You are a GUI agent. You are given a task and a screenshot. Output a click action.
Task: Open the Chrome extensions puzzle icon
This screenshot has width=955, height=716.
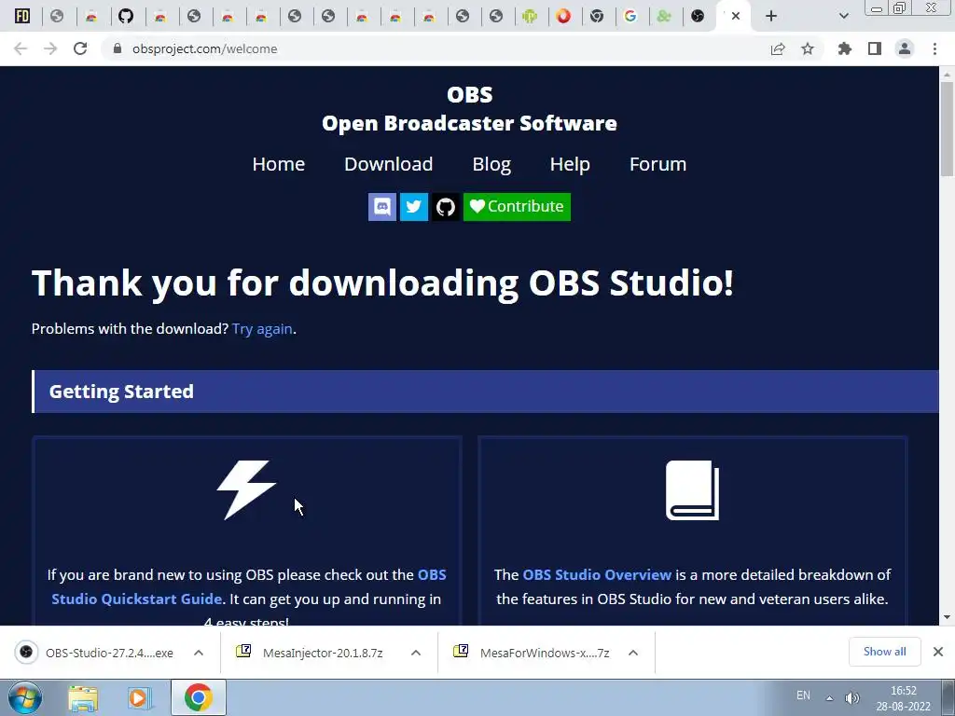(x=845, y=48)
